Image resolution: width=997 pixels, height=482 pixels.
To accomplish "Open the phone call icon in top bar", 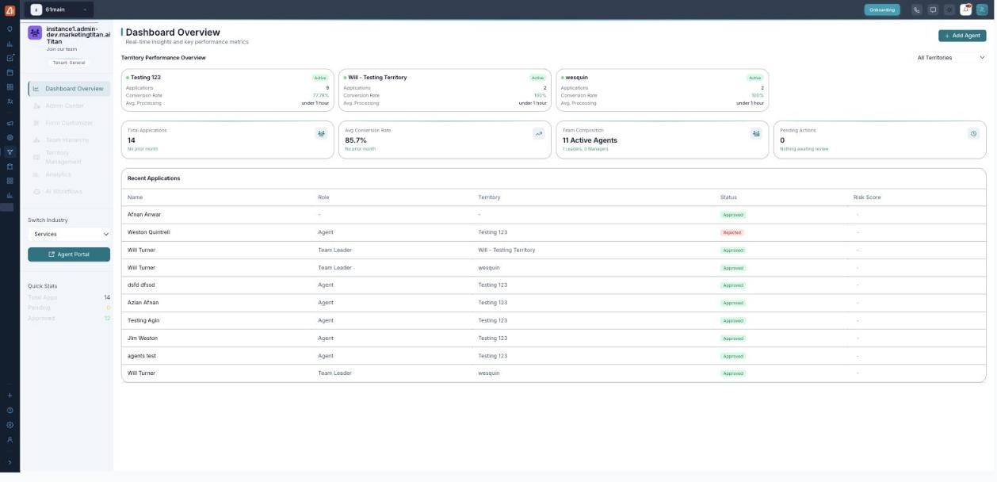I will [917, 10].
